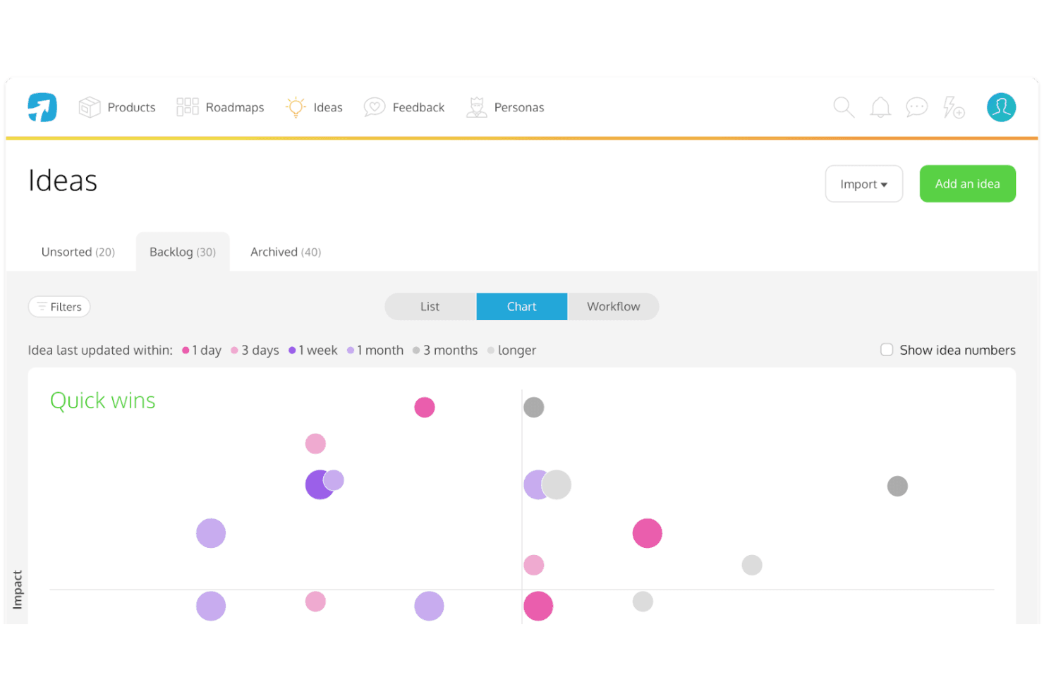This screenshot has height=696, width=1044.
Task: Switch to Workflow view
Action: (x=614, y=307)
